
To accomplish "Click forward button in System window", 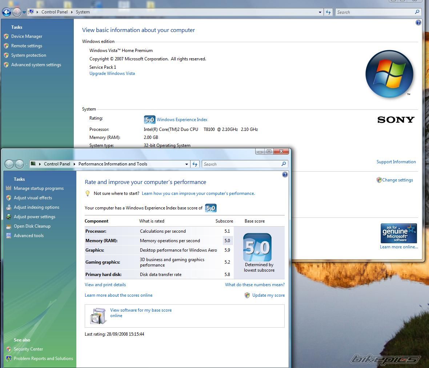I will pyautogui.click(x=17, y=12).
